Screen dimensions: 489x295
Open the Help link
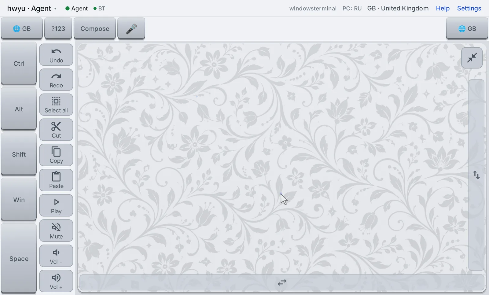point(443,8)
